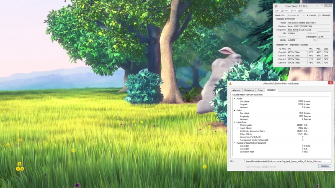This screenshot has width=335, height=188.
Task: Click the Aktuelle Medien / Stream-Statistiken heading
Action: pos(247,95)
